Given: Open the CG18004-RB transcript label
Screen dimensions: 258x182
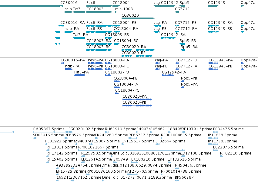Looking at the screenshot, I should pyautogui.click(x=124, y=22).
